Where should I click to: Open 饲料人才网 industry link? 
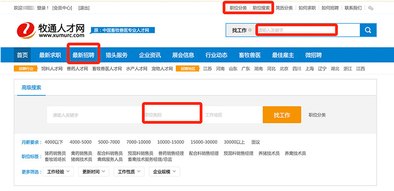tap(52, 68)
